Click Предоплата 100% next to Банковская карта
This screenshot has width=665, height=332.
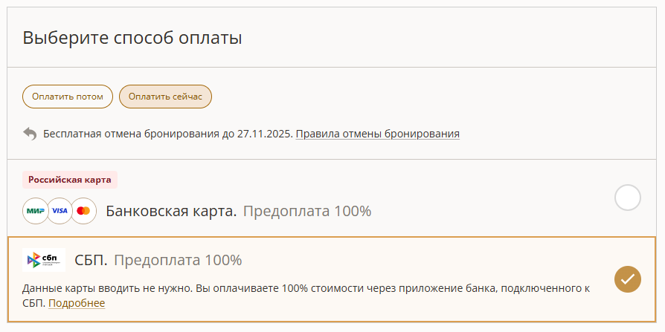click(307, 211)
